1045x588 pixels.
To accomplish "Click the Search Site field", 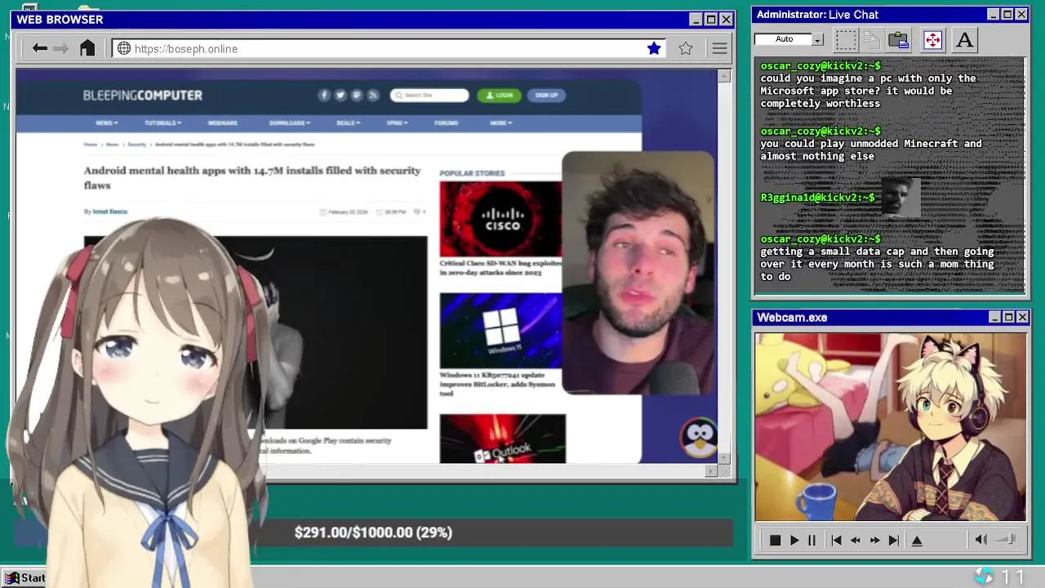I will point(429,95).
